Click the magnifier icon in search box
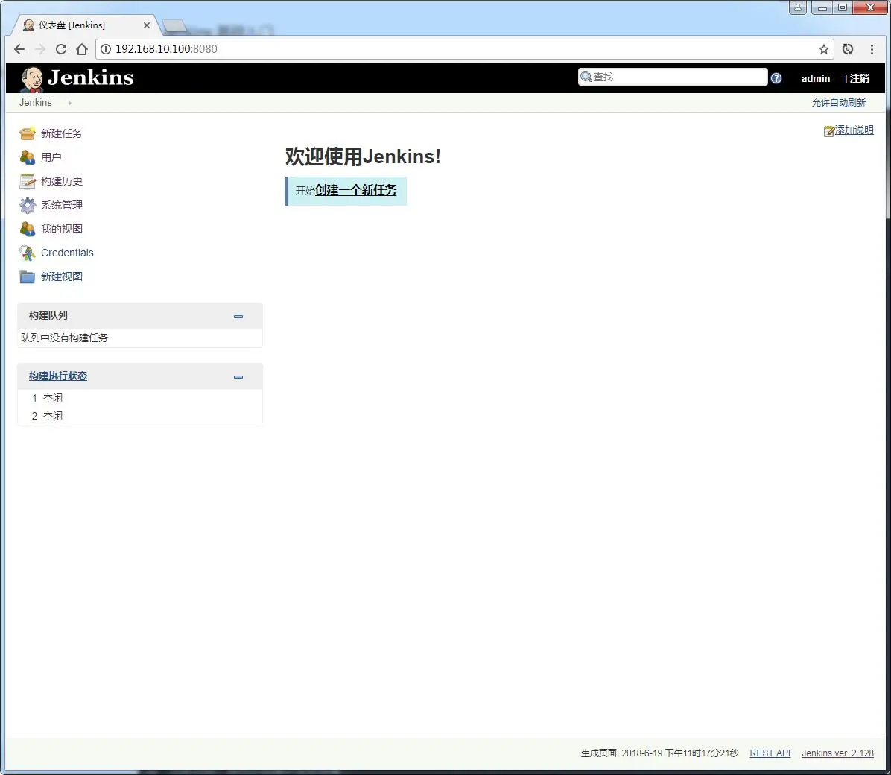Image resolution: width=891 pixels, height=775 pixels. [586, 77]
